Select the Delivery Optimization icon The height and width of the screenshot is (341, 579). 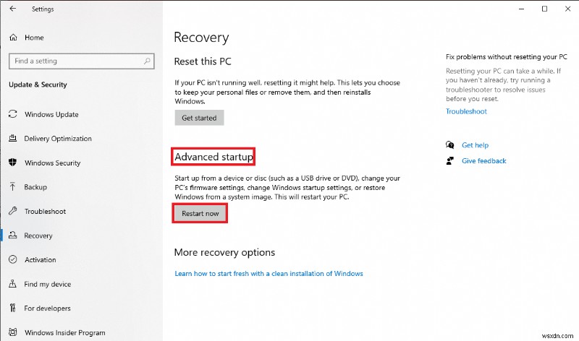coord(13,139)
